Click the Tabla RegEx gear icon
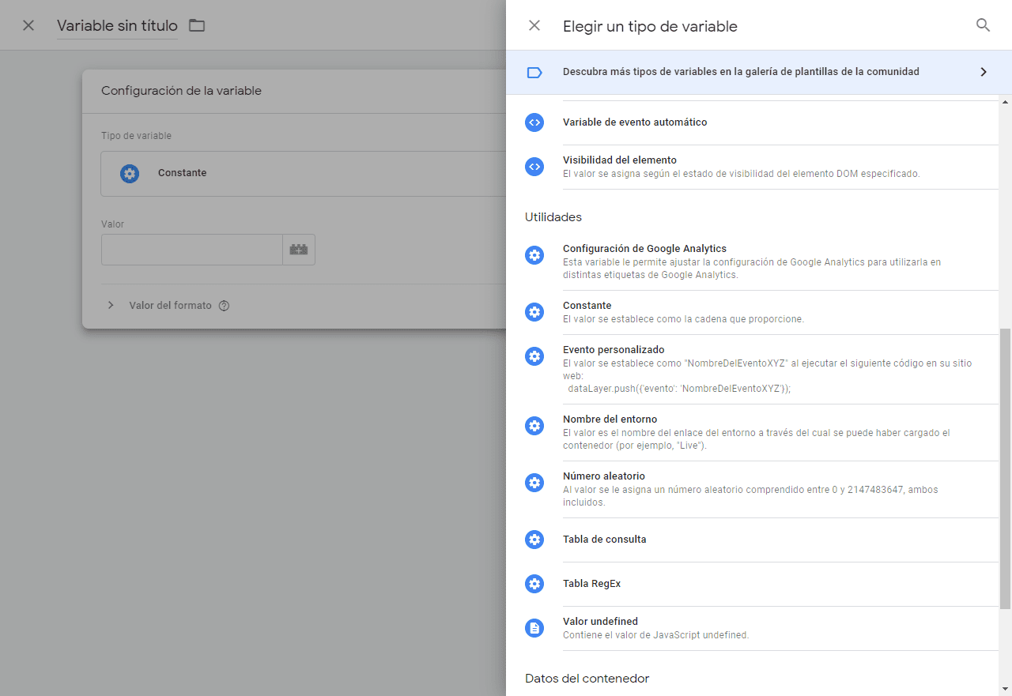 pos(534,584)
